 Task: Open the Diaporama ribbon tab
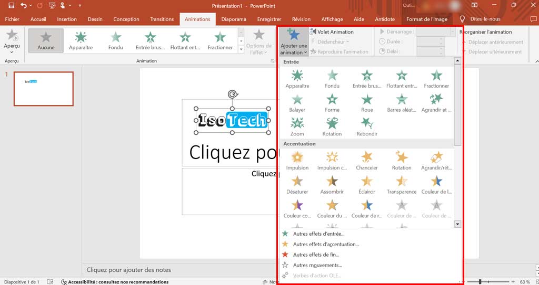(234, 19)
